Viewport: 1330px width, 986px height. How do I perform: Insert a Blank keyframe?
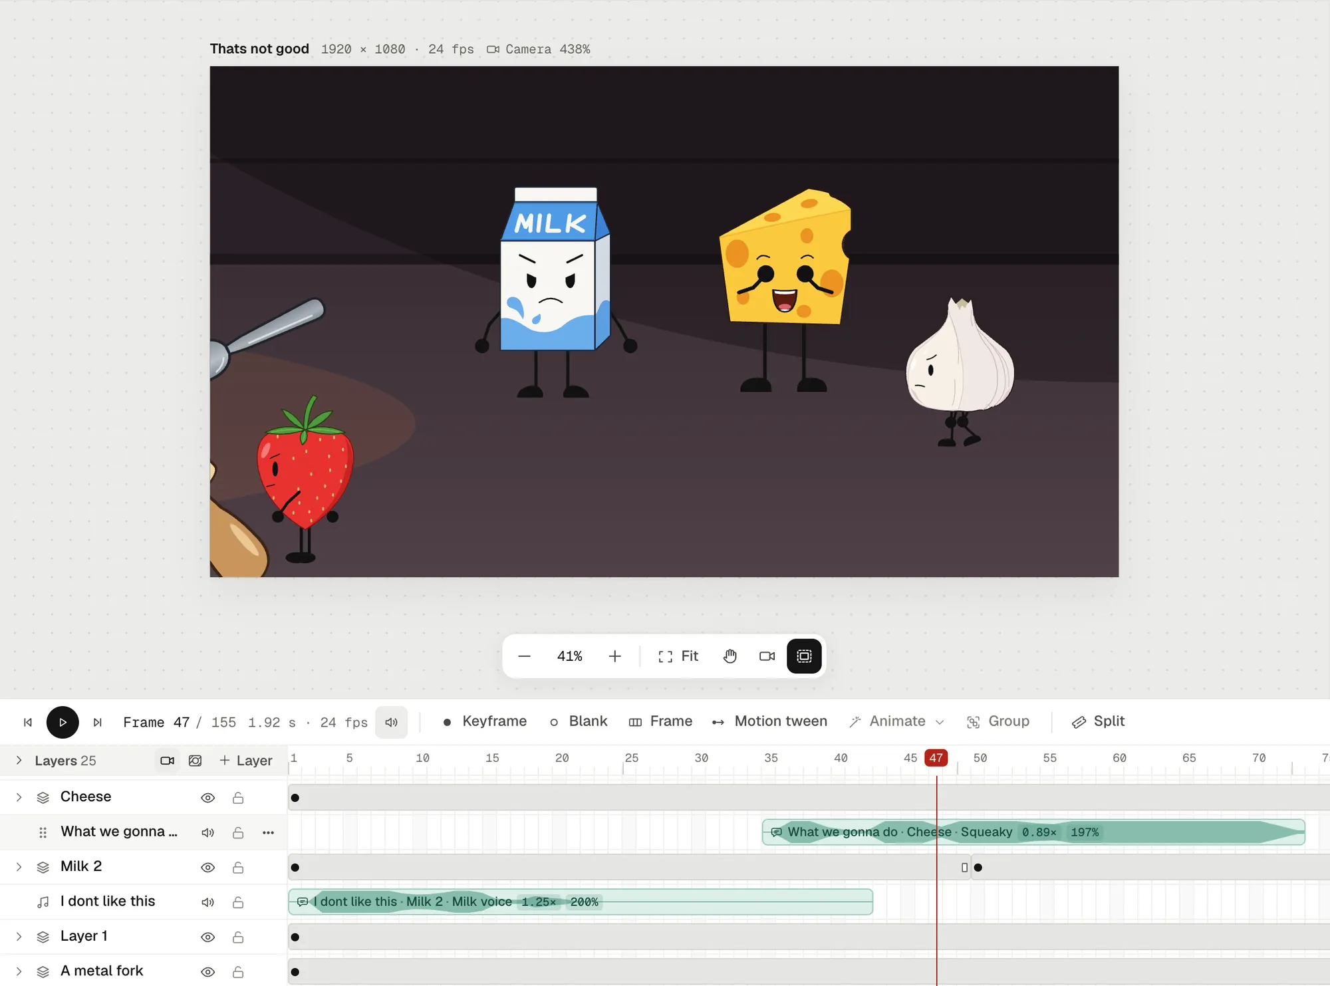[579, 721]
